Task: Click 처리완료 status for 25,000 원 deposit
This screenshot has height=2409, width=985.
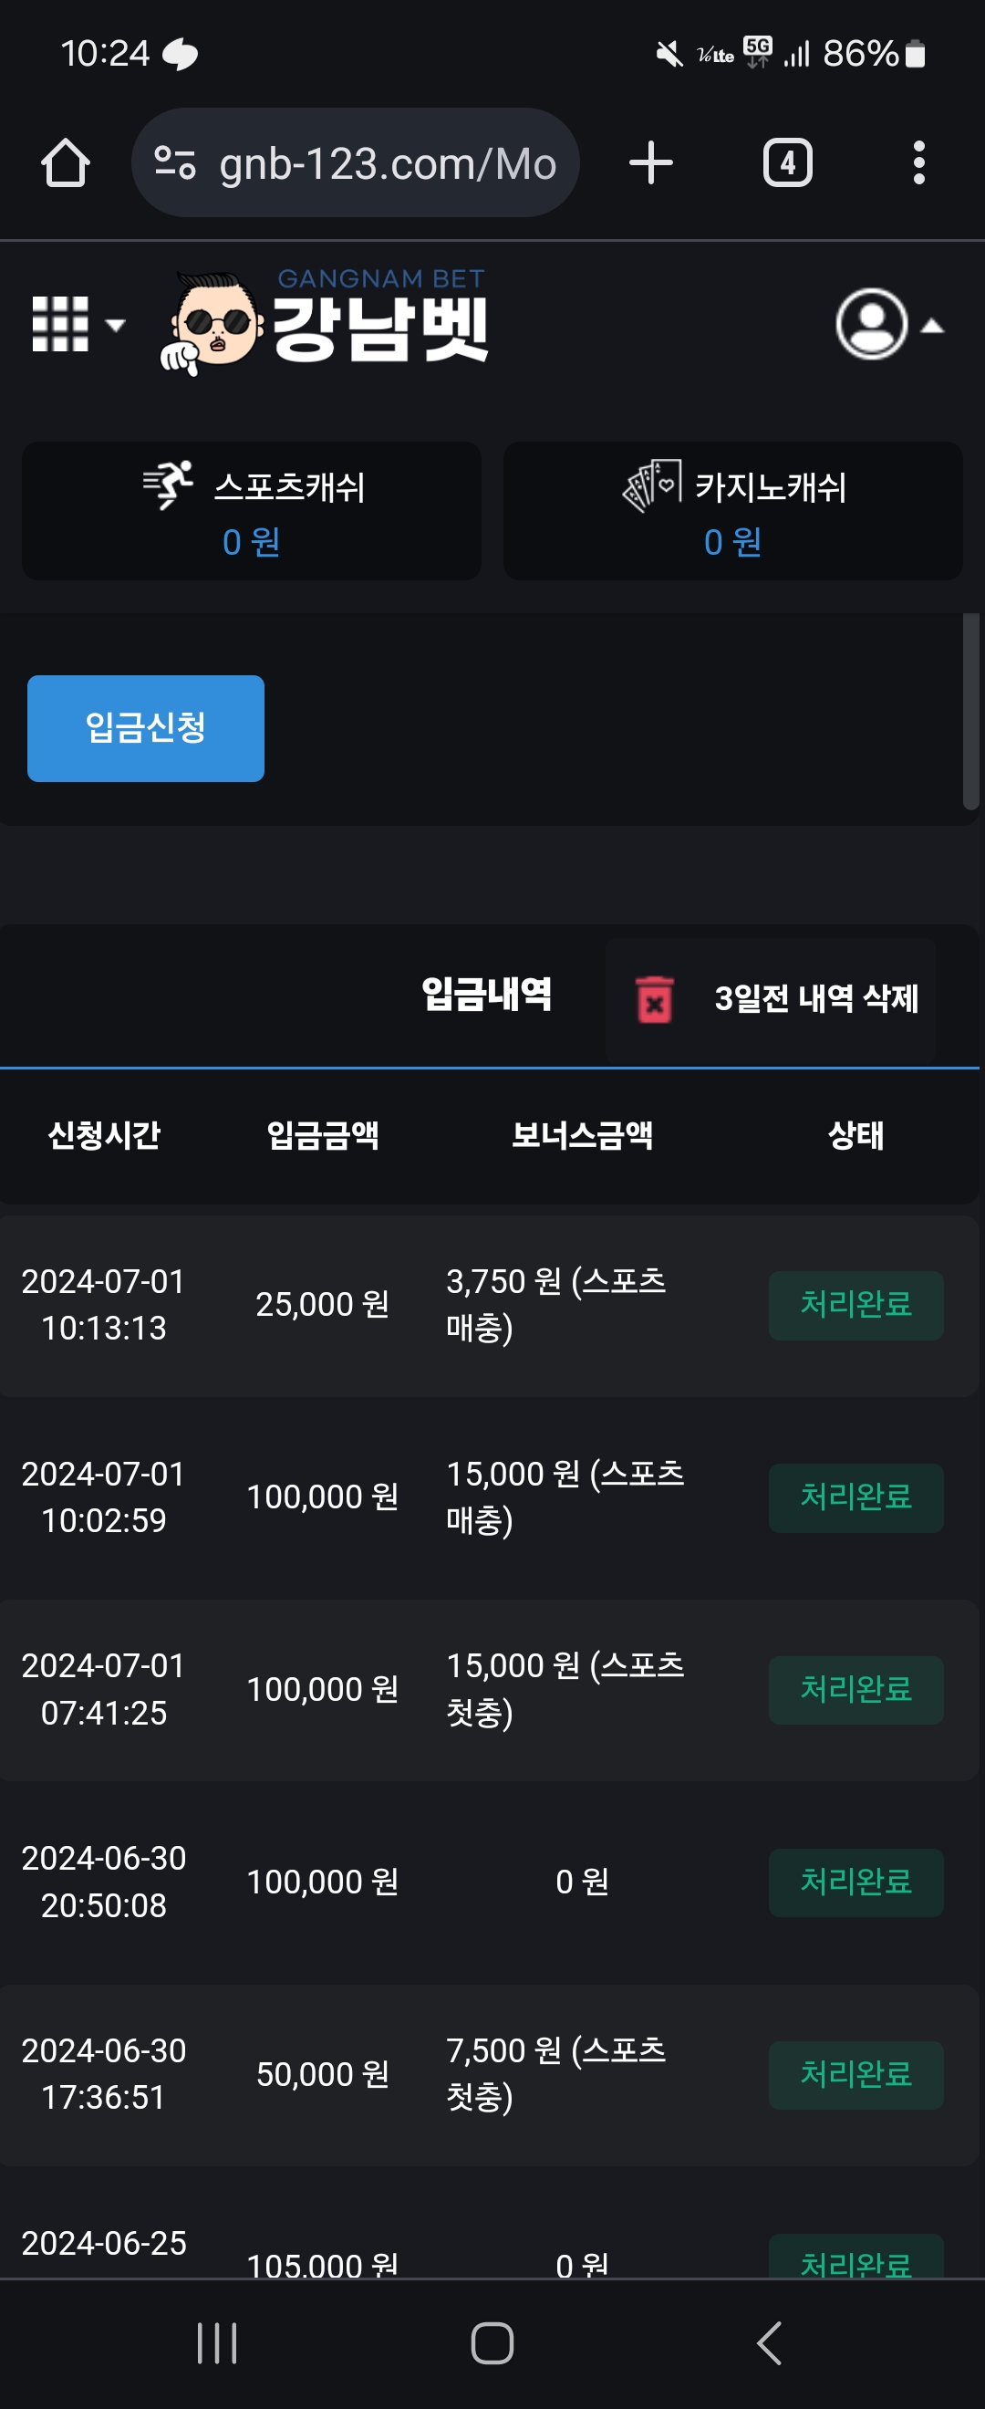Action: [x=856, y=1305]
